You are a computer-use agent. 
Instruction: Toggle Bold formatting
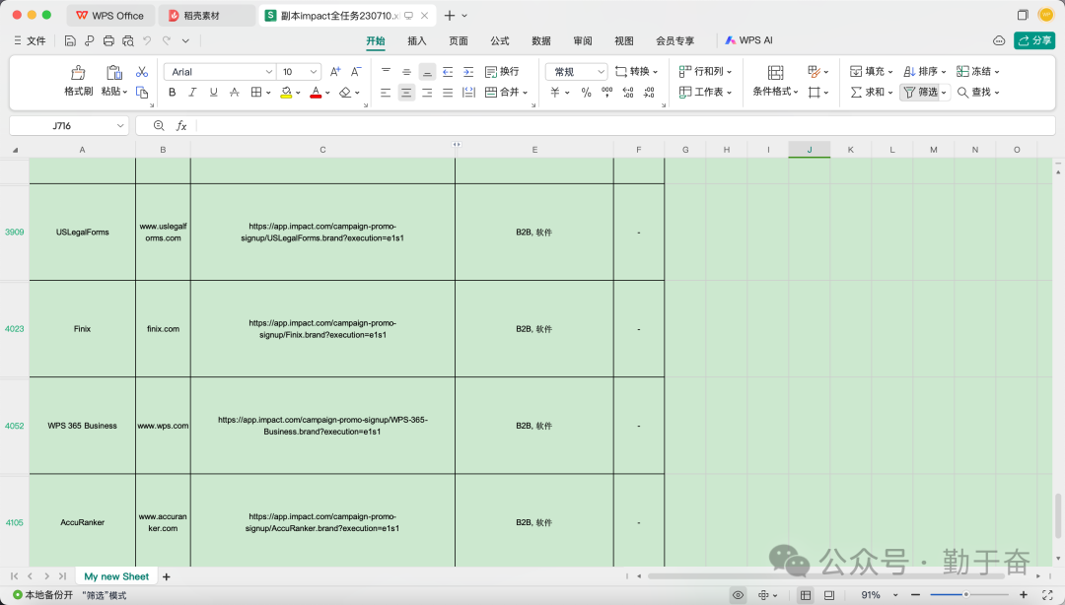click(172, 93)
